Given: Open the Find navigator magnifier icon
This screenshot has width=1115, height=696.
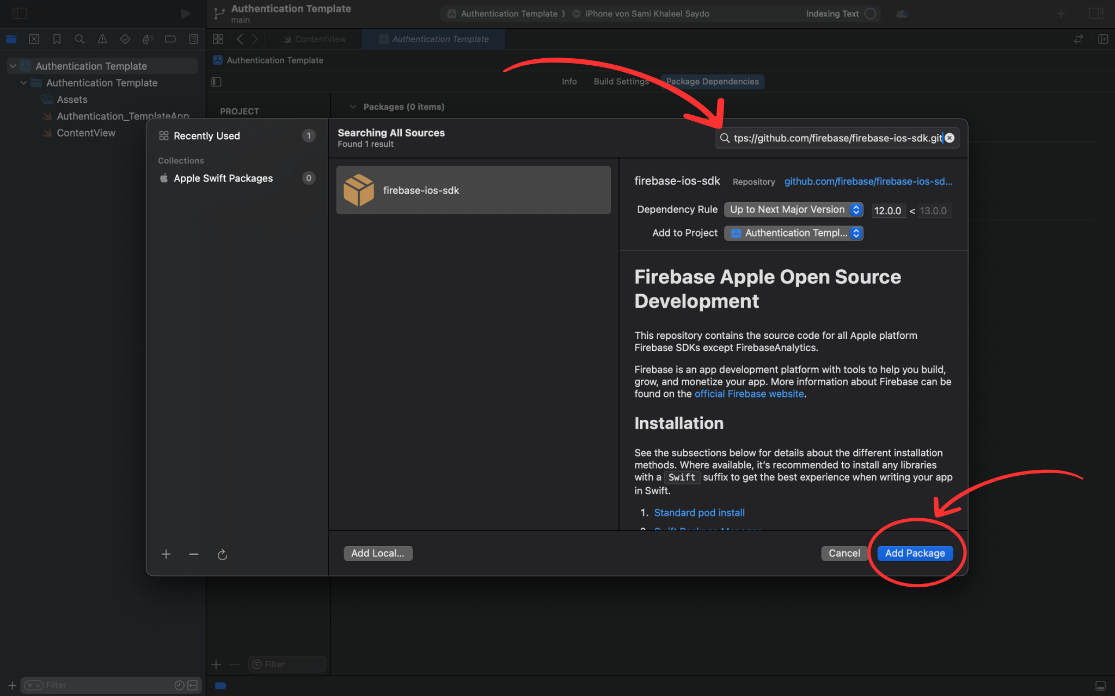Looking at the screenshot, I should tap(79, 39).
